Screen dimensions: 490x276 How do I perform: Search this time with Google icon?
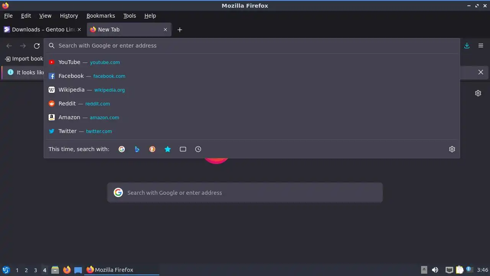(x=122, y=149)
